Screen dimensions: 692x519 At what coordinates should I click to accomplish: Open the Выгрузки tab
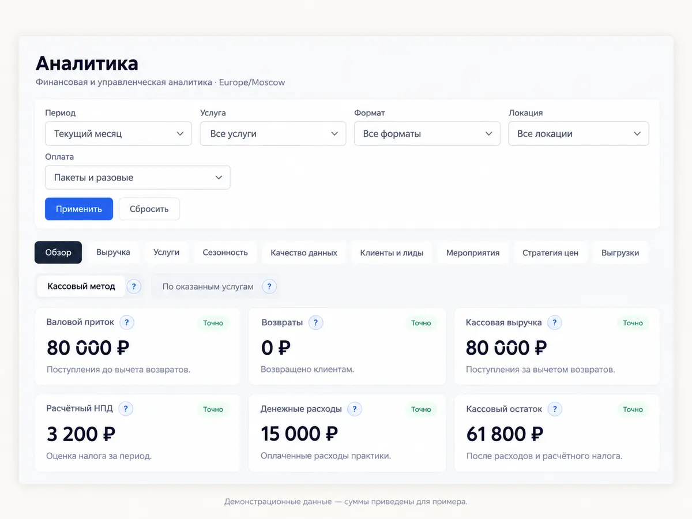point(620,253)
